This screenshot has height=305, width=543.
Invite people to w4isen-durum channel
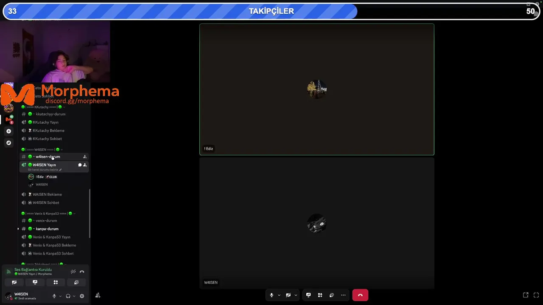[85, 157]
